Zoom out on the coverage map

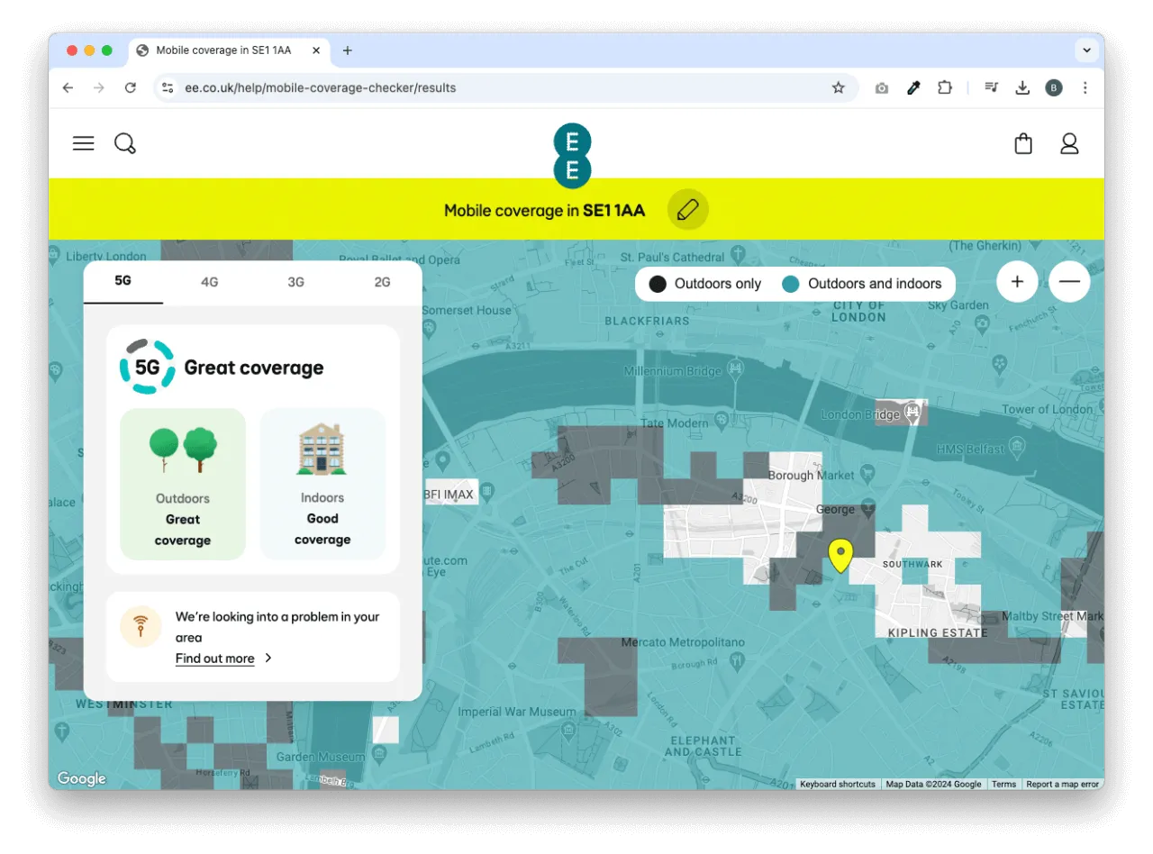1069,282
